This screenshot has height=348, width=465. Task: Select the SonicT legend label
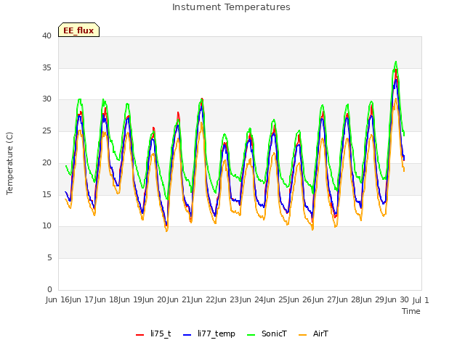pos(274,333)
